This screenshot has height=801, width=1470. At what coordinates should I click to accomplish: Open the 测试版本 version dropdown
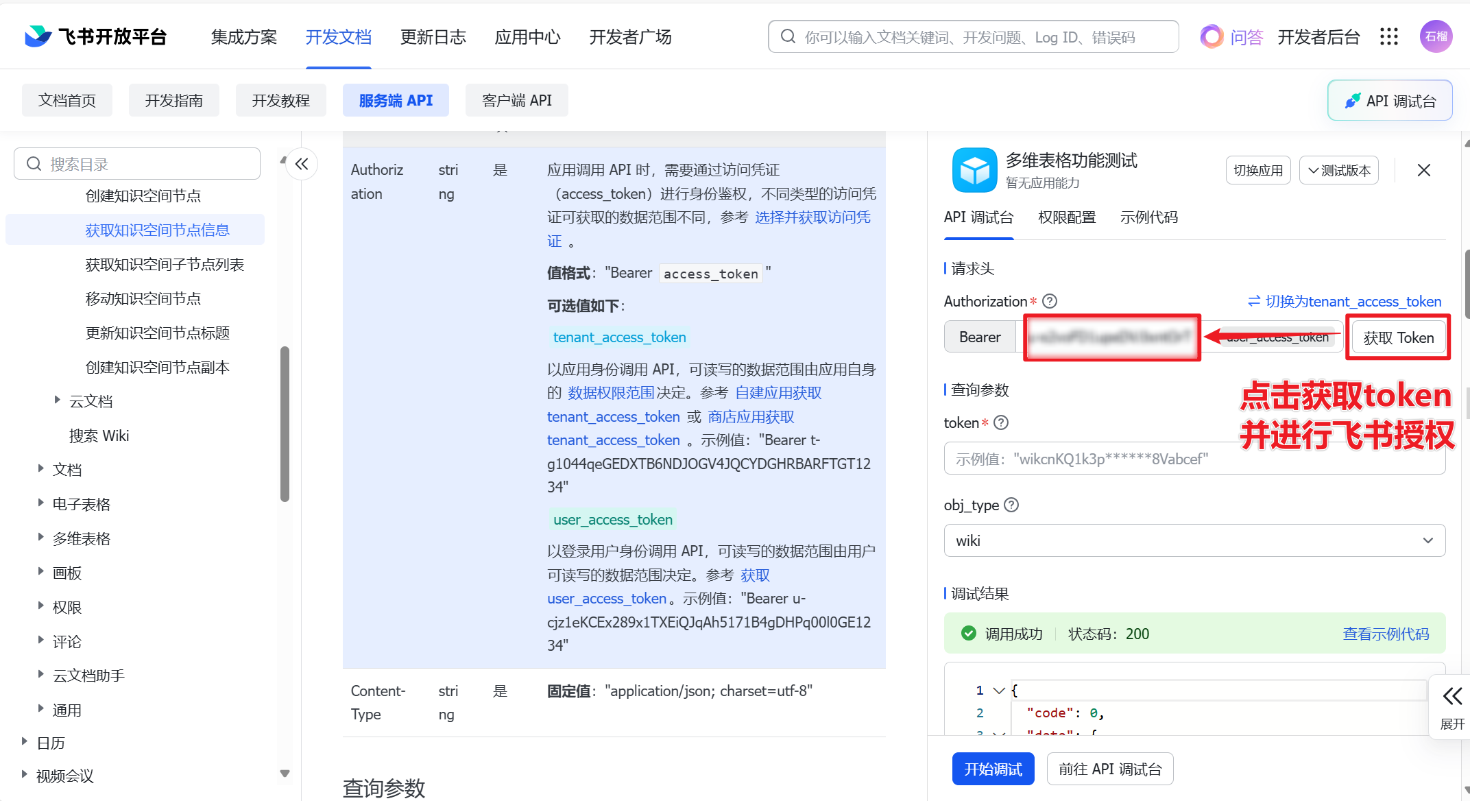[x=1339, y=170]
